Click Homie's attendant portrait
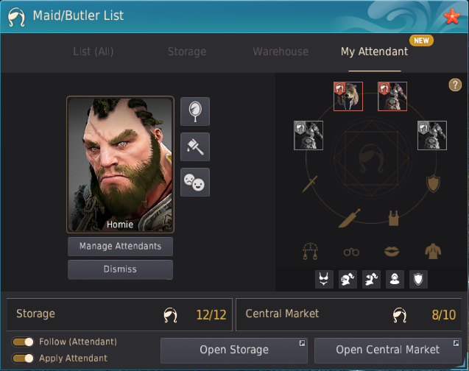Viewport: 469px width, 371px height. 120,164
